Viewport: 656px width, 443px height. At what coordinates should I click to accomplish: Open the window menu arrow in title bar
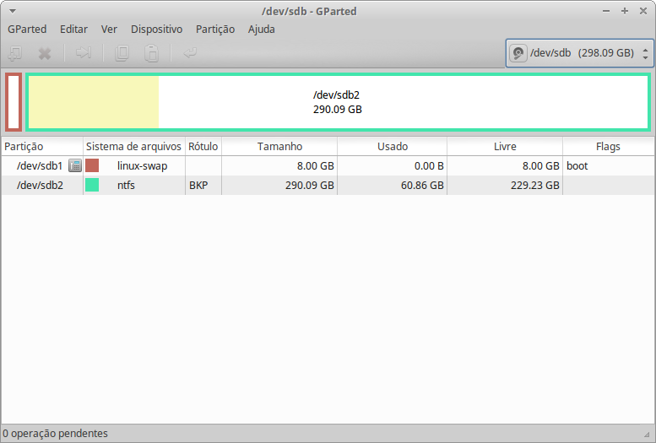point(13,11)
